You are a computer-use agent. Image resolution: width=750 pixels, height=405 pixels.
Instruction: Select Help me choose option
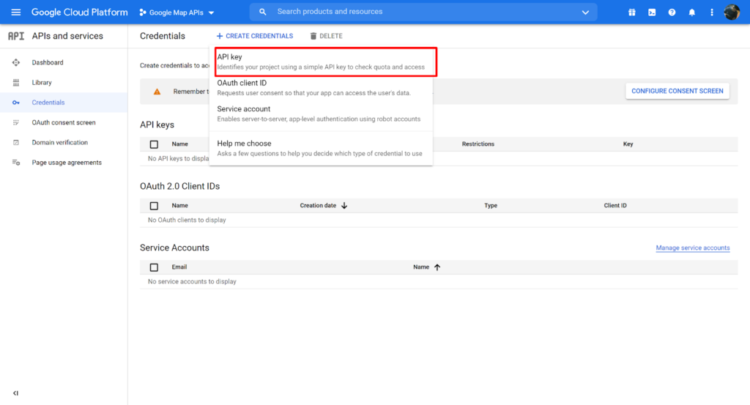click(321, 148)
